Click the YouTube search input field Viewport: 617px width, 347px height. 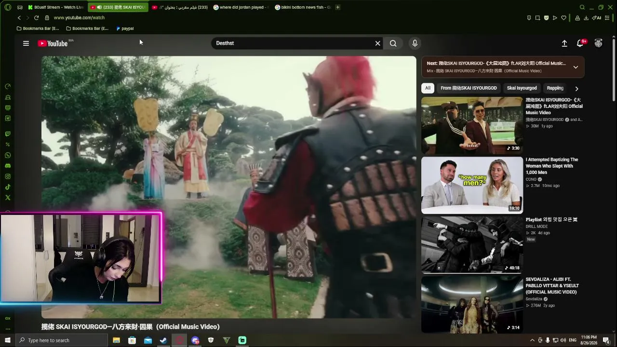294,43
